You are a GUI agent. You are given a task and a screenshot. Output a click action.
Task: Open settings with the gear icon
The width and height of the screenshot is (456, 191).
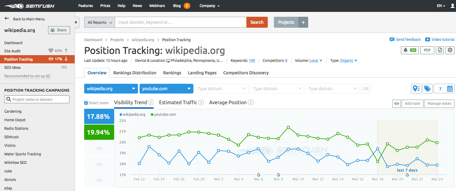coord(450,50)
